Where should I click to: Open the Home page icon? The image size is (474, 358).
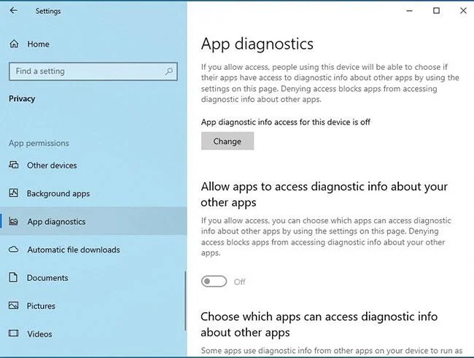(14, 44)
